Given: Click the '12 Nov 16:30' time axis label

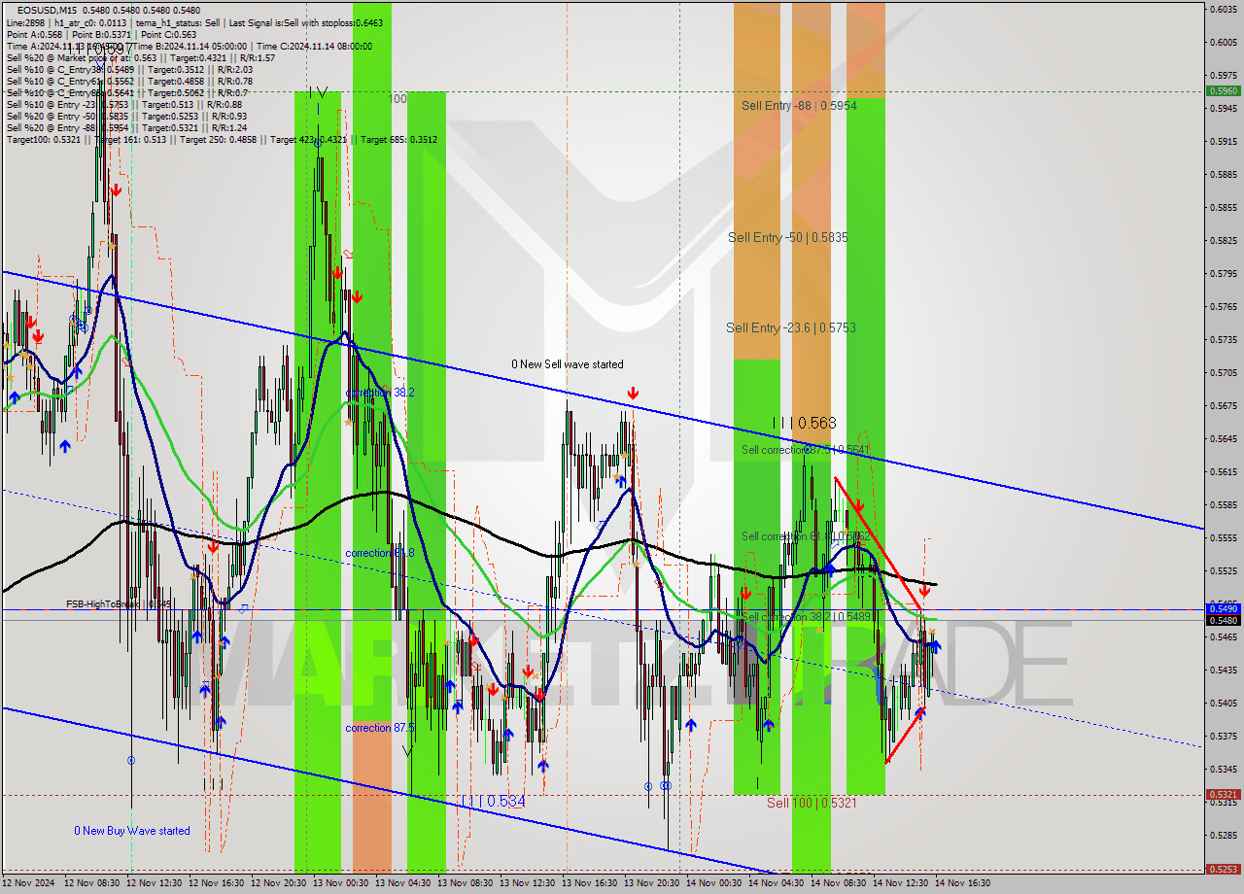Looking at the screenshot, I should (x=216, y=883).
